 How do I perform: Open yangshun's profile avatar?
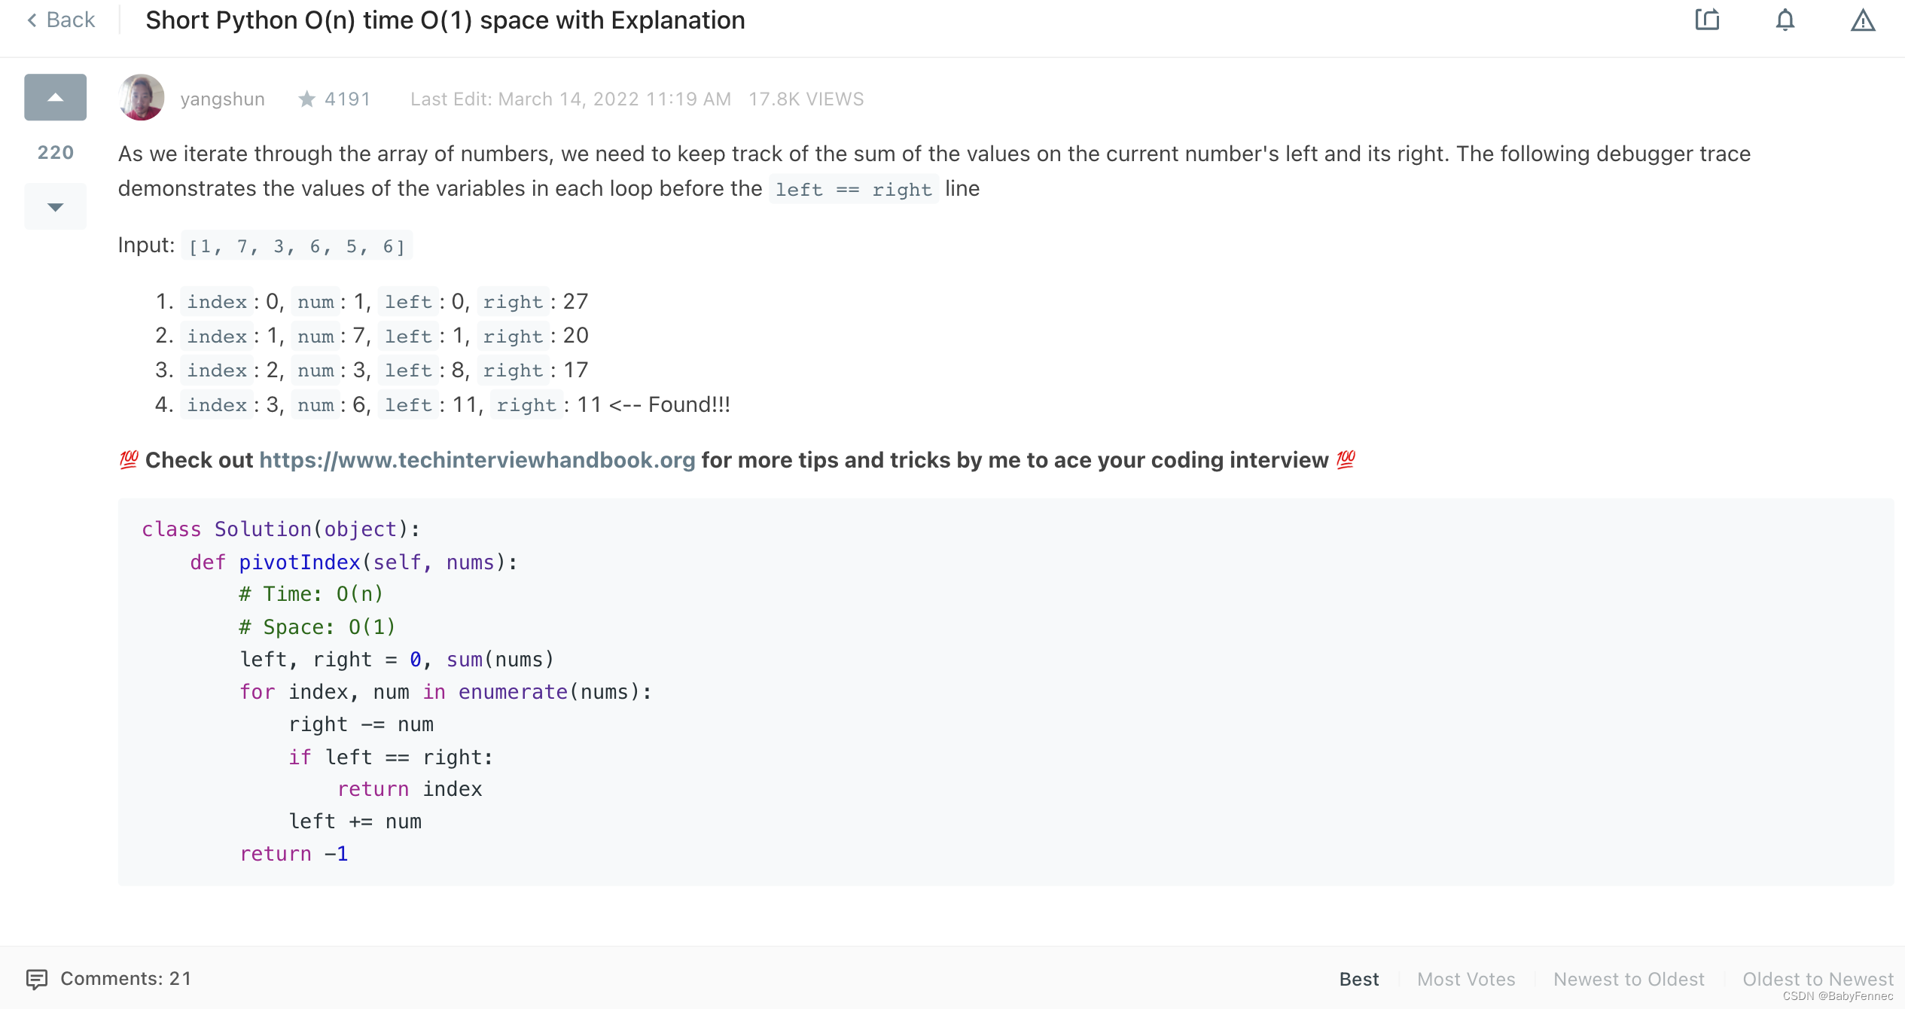(x=142, y=98)
